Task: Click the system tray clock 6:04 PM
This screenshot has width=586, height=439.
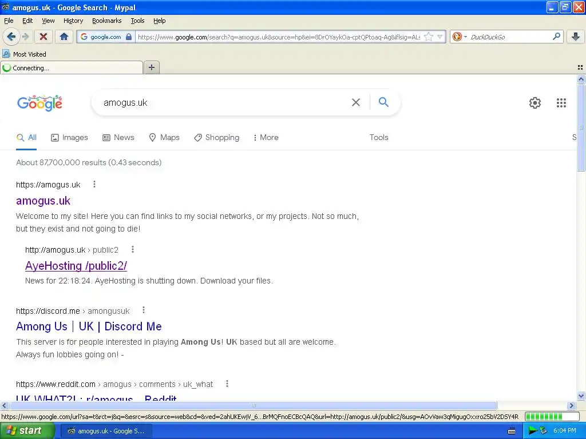Action: tap(565, 431)
